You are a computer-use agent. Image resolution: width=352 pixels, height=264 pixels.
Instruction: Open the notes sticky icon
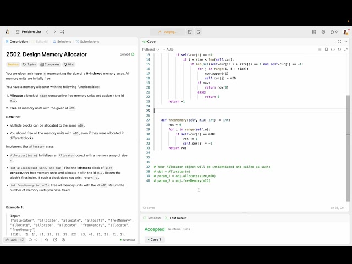coord(199,32)
